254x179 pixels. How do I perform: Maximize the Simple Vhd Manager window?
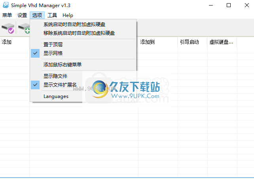pyautogui.click(x=229, y=6)
